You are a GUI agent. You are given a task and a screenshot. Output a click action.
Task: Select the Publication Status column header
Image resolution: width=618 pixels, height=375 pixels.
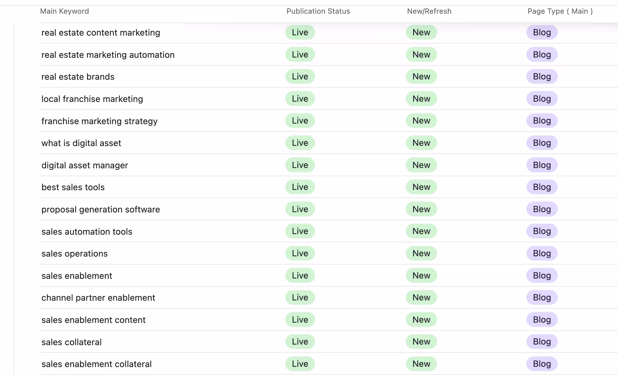(x=318, y=11)
